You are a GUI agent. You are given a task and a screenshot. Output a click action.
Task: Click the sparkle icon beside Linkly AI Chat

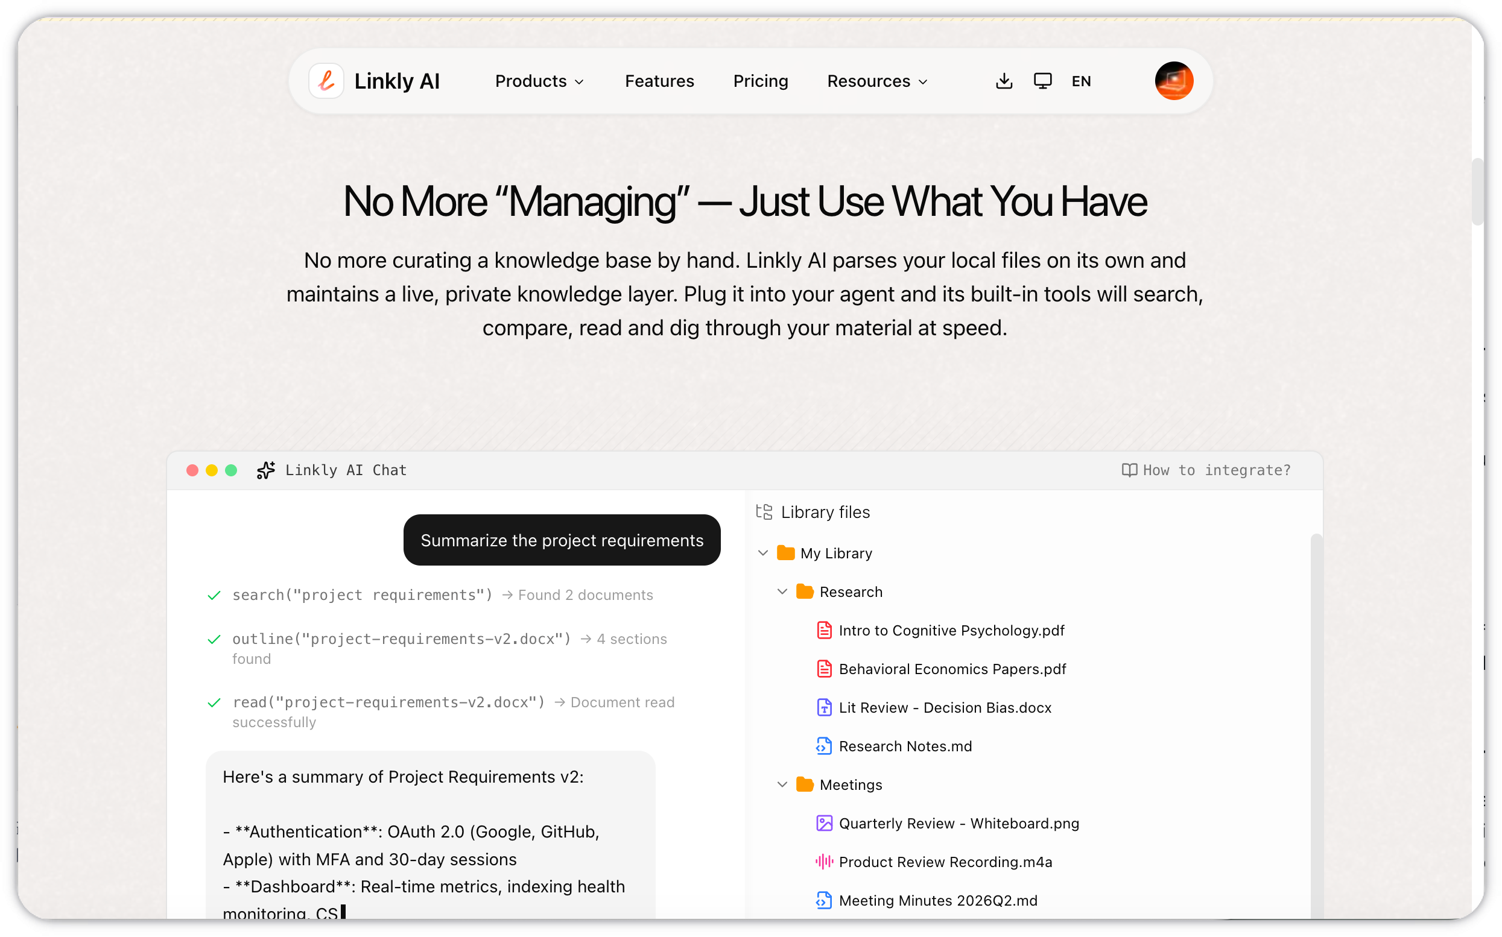tap(265, 470)
